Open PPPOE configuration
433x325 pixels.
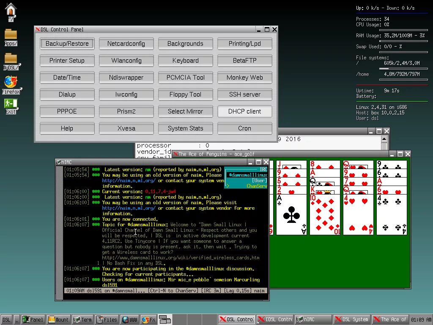point(67,111)
